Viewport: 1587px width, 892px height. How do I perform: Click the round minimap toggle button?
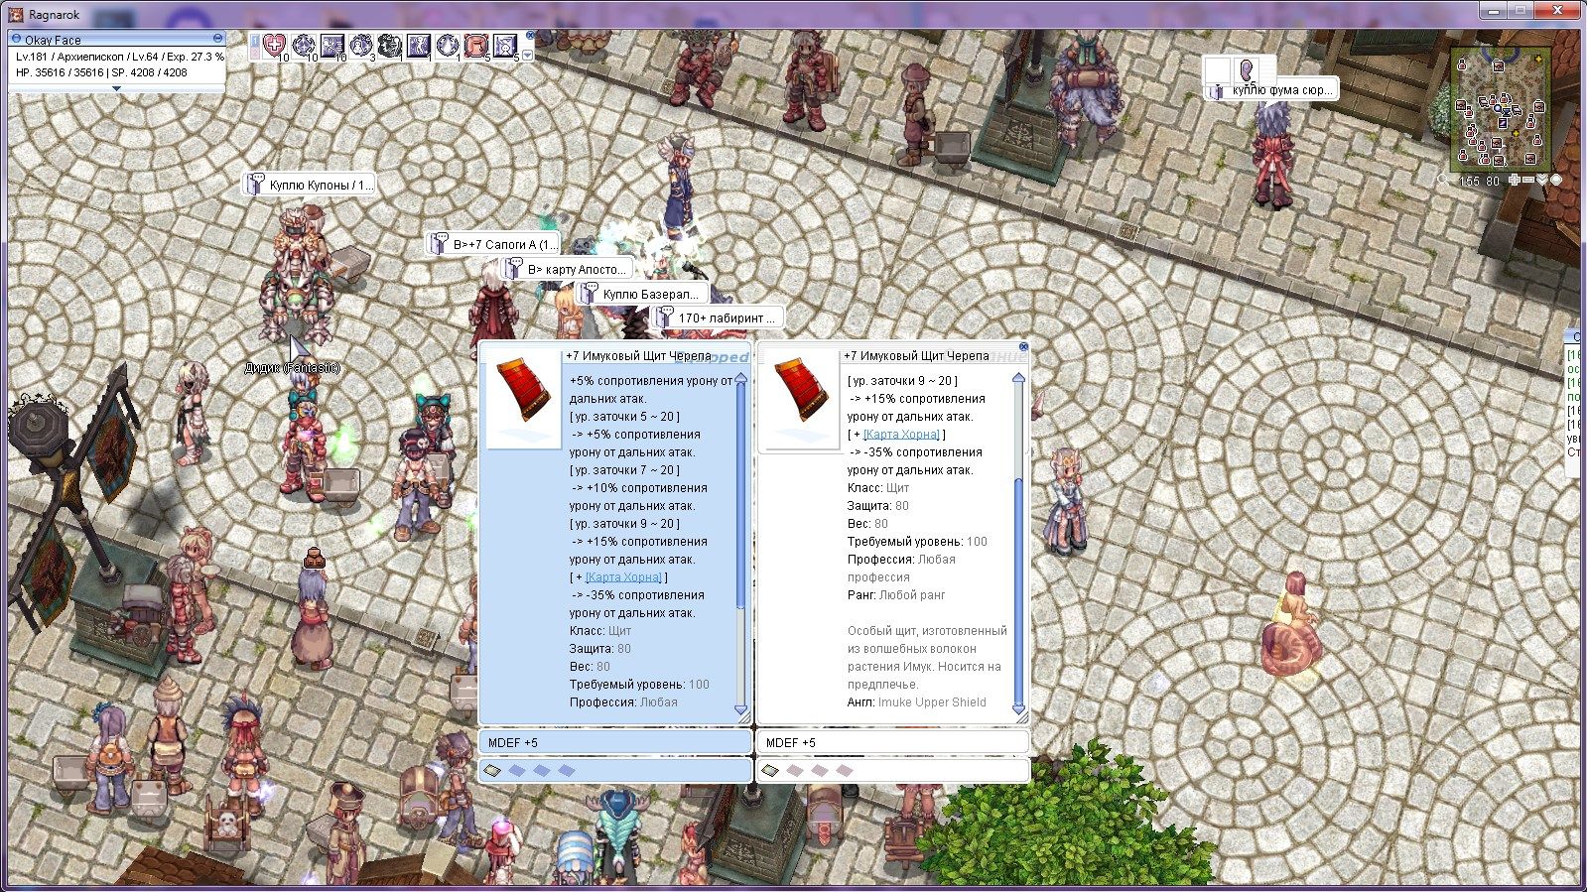pyautogui.click(x=1556, y=180)
